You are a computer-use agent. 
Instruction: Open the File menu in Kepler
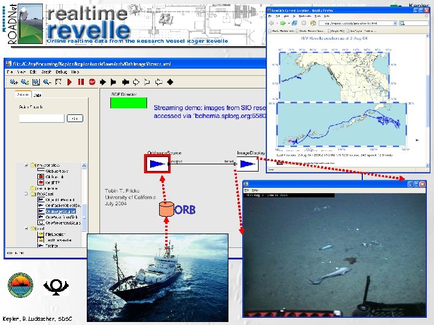coord(10,72)
